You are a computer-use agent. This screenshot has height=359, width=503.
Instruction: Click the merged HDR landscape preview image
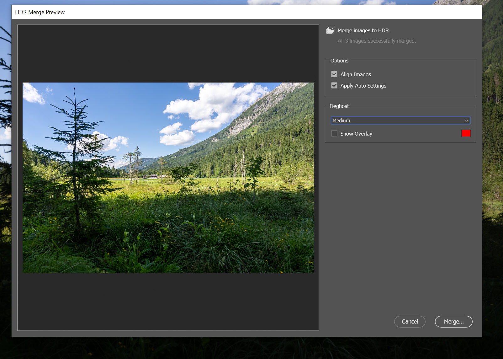coord(168,178)
